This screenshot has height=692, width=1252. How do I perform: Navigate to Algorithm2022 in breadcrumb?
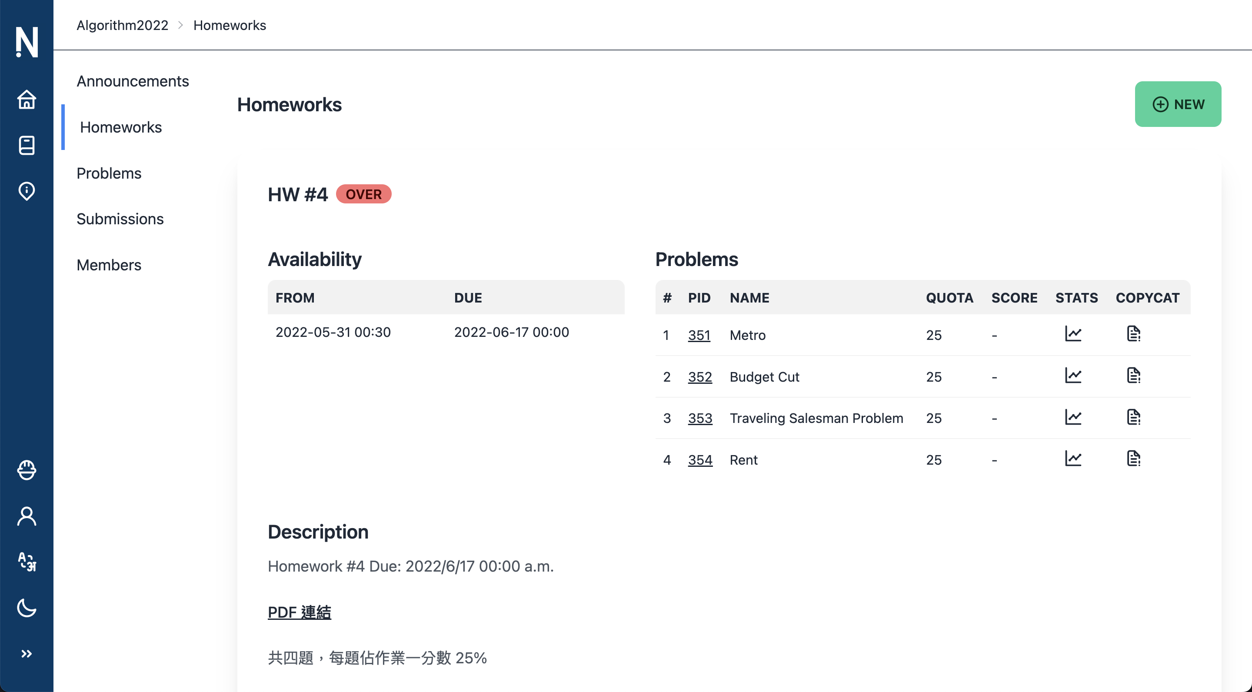click(x=123, y=25)
